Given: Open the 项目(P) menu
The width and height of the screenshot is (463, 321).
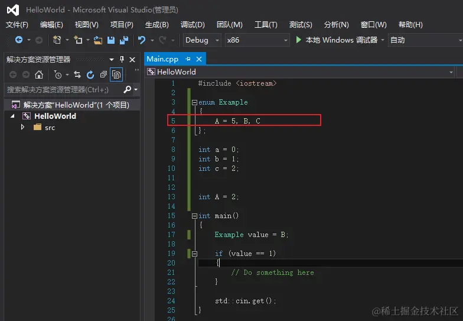Looking at the screenshot, I should (x=122, y=25).
